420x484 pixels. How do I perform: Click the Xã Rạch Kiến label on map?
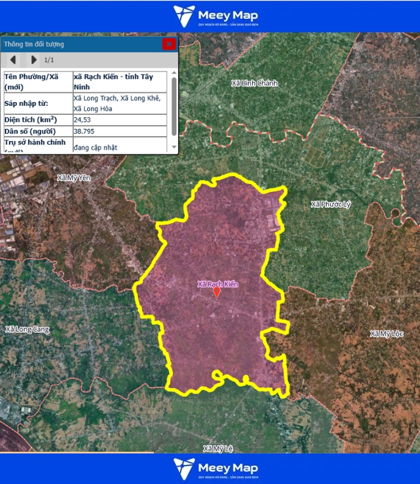tap(217, 284)
